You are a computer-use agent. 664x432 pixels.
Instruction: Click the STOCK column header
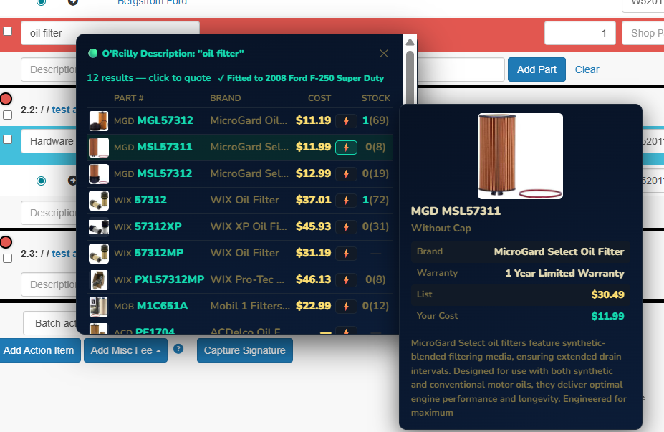tap(375, 98)
